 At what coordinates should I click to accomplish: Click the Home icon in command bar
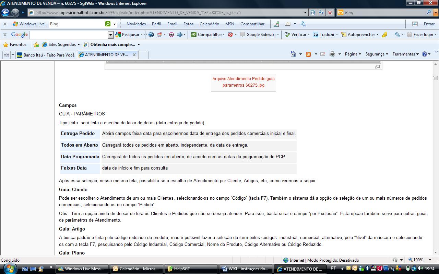293,54
